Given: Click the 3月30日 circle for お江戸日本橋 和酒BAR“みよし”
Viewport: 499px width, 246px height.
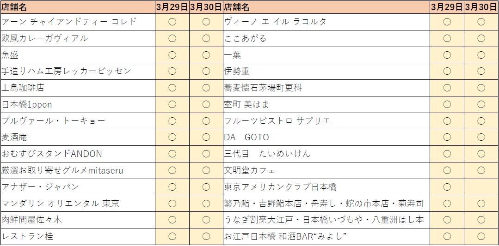Looking at the screenshot, I should 481,236.
